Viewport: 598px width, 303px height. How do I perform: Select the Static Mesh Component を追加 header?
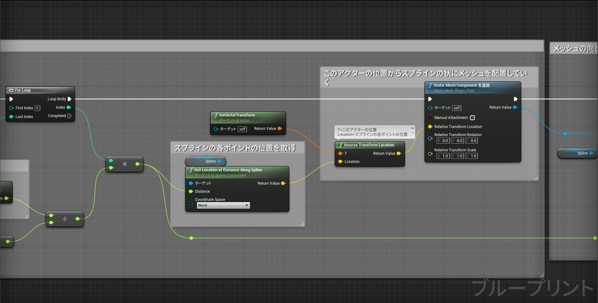[473, 88]
